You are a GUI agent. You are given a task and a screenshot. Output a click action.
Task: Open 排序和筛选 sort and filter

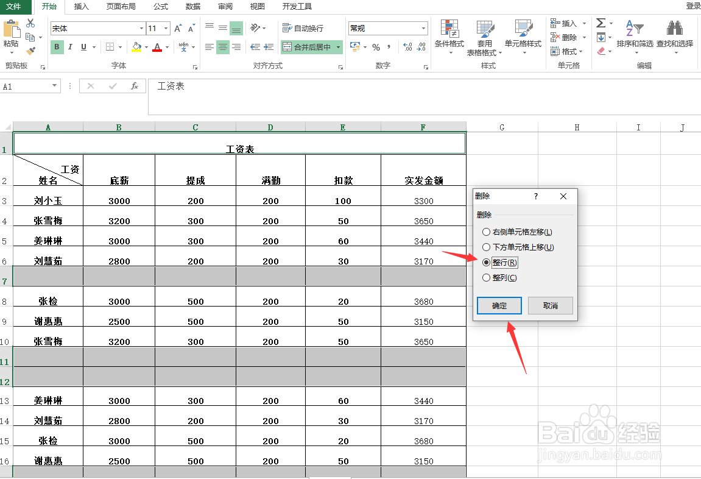tap(635, 36)
